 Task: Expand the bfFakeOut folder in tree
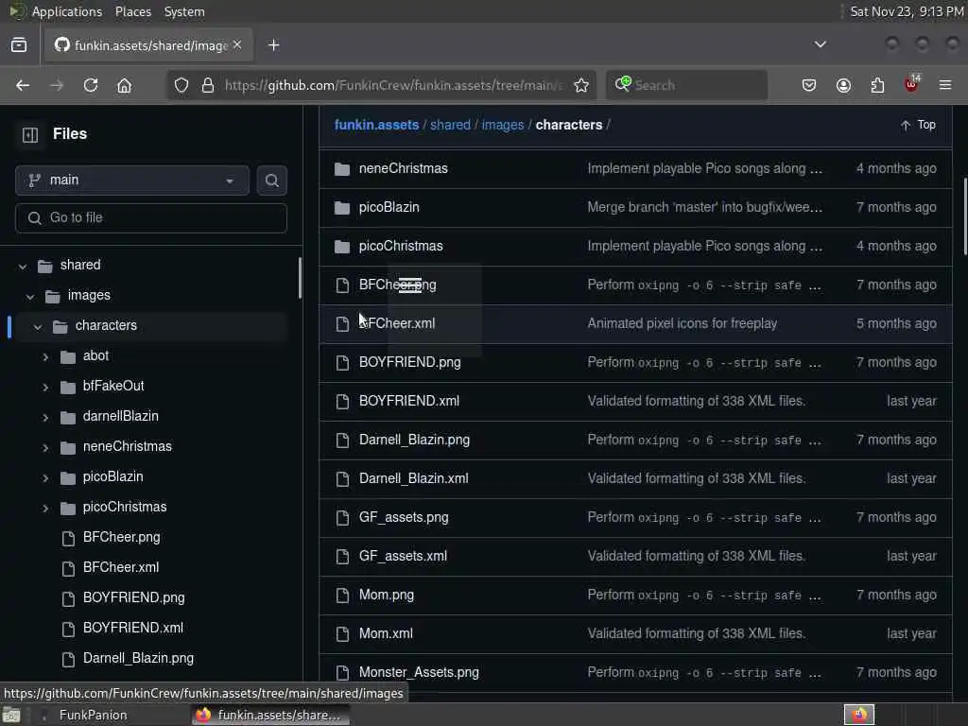(x=45, y=387)
